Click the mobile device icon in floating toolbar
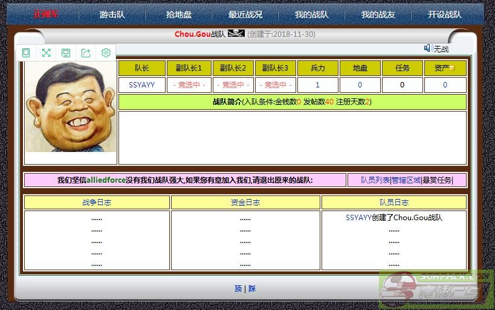 pos(26,53)
